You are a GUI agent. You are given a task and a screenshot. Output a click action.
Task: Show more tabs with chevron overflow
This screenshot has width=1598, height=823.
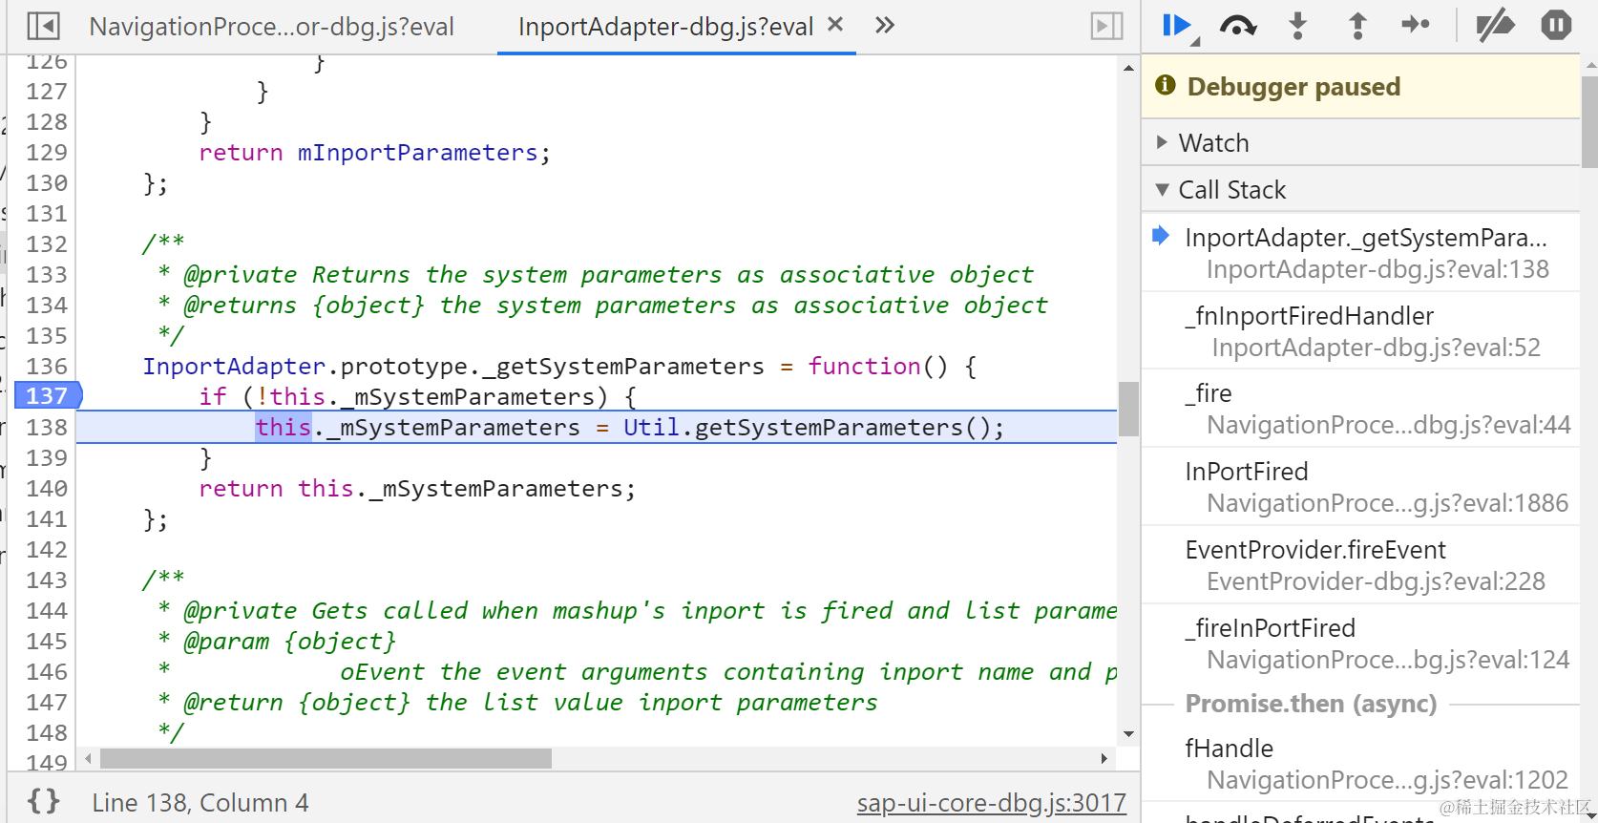pyautogui.click(x=885, y=25)
